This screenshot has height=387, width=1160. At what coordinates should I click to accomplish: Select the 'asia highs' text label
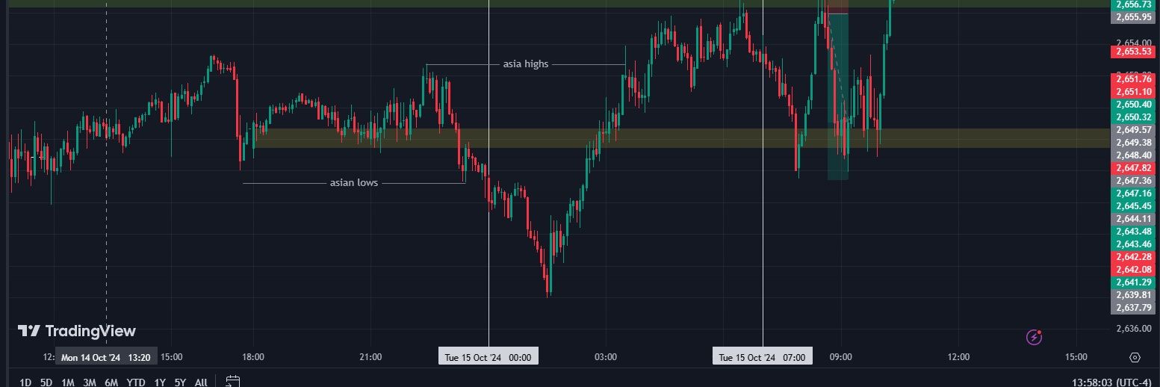[x=526, y=64]
